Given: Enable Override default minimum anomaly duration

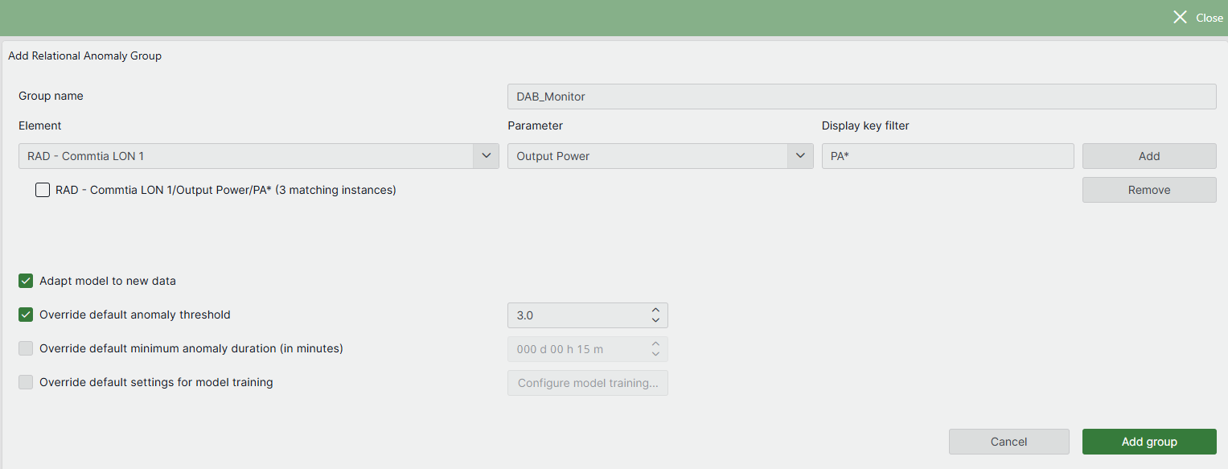Looking at the screenshot, I should coord(26,348).
